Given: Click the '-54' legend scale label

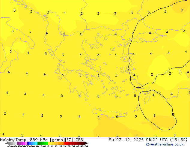Looking at the screenshot, I should 10,146.
